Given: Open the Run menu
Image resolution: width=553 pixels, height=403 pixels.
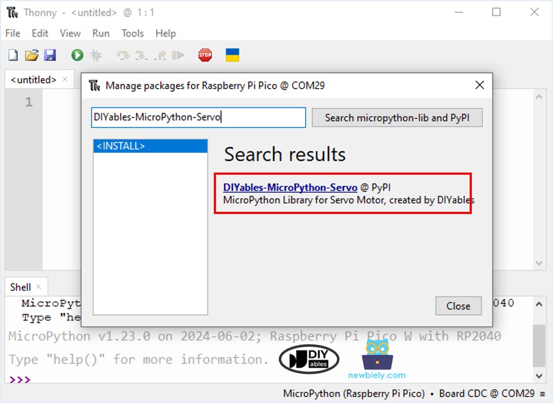Looking at the screenshot, I should [101, 33].
